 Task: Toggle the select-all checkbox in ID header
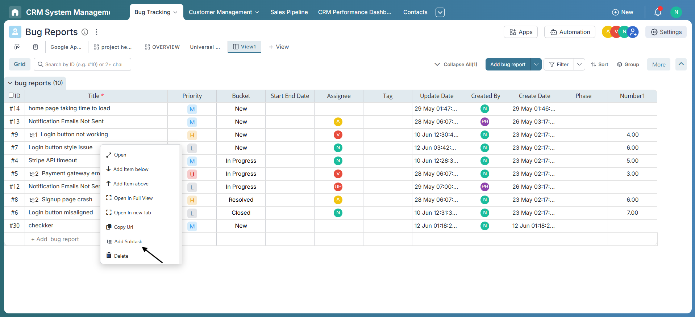[x=11, y=95]
